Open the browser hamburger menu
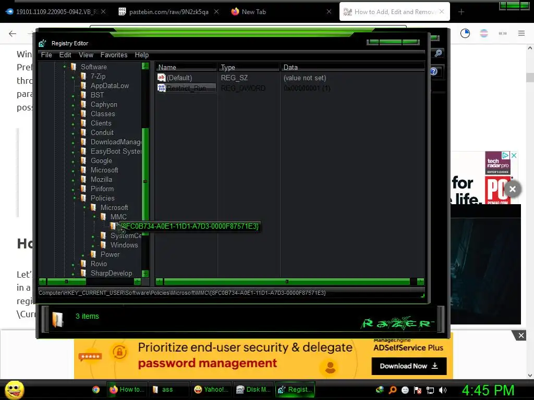The width and height of the screenshot is (534, 400). pyautogui.click(x=521, y=33)
